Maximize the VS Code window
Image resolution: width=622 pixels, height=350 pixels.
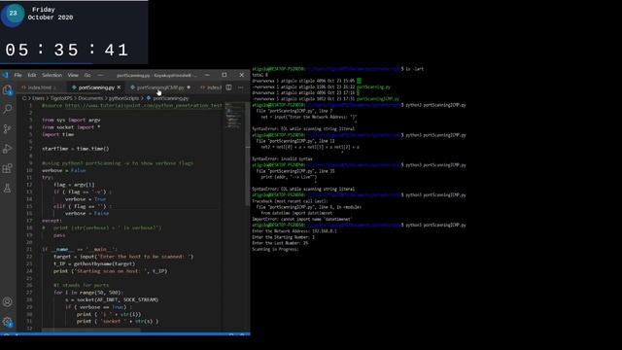pyautogui.click(x=225, y=75)
